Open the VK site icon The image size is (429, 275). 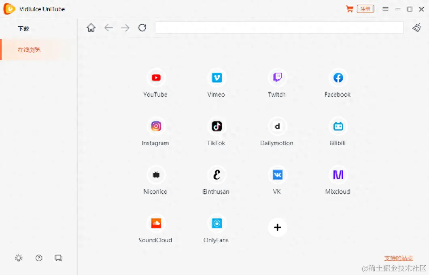point(277,175)
